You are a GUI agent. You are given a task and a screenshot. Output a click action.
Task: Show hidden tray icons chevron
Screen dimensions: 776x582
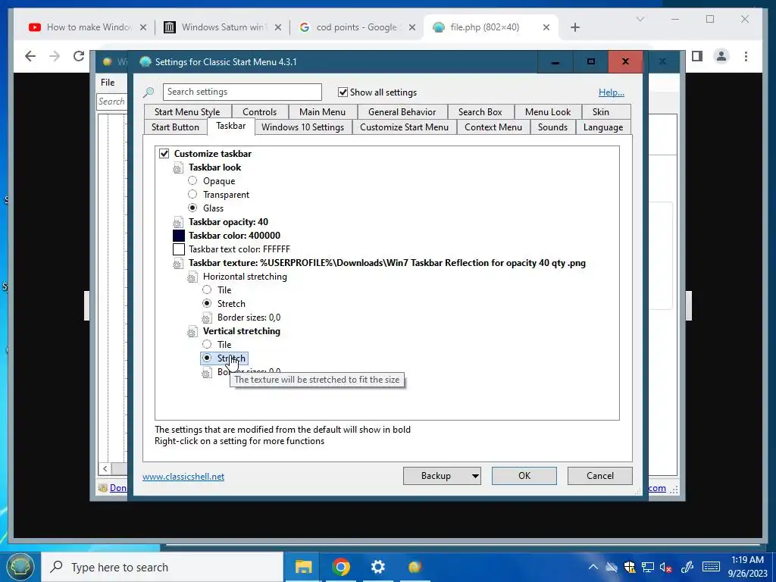point(593,567)
